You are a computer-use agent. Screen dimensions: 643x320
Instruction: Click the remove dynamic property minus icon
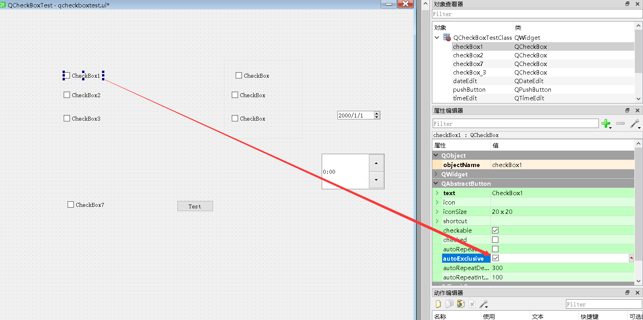[620, 123]
